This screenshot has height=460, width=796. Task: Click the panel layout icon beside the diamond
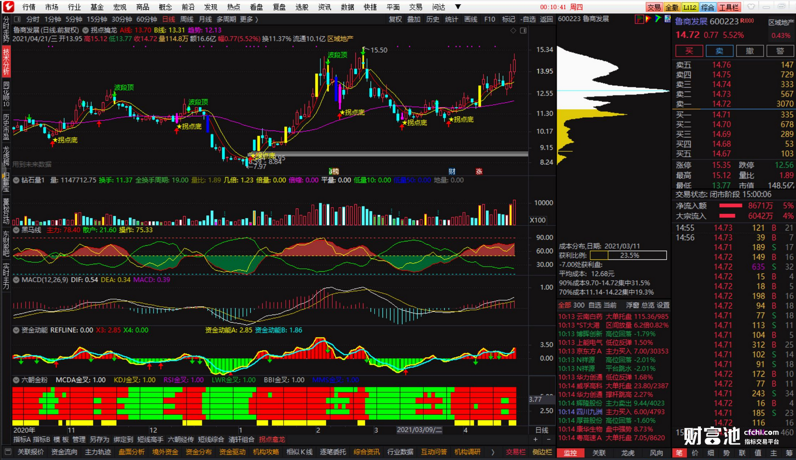pos(523,30)
